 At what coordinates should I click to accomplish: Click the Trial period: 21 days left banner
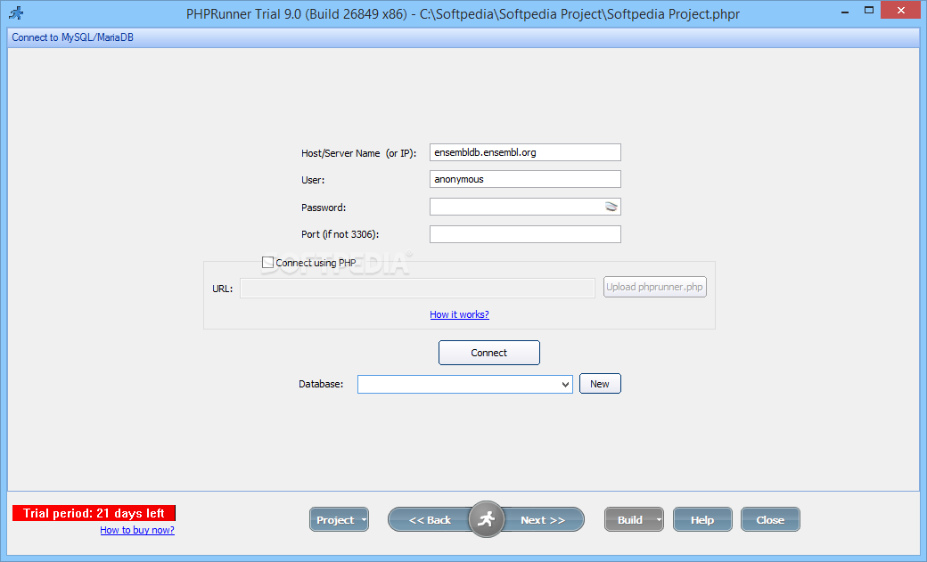click(x=94, y=513)
